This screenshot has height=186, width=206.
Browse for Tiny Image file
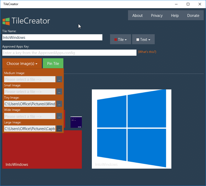click(59, 104)
